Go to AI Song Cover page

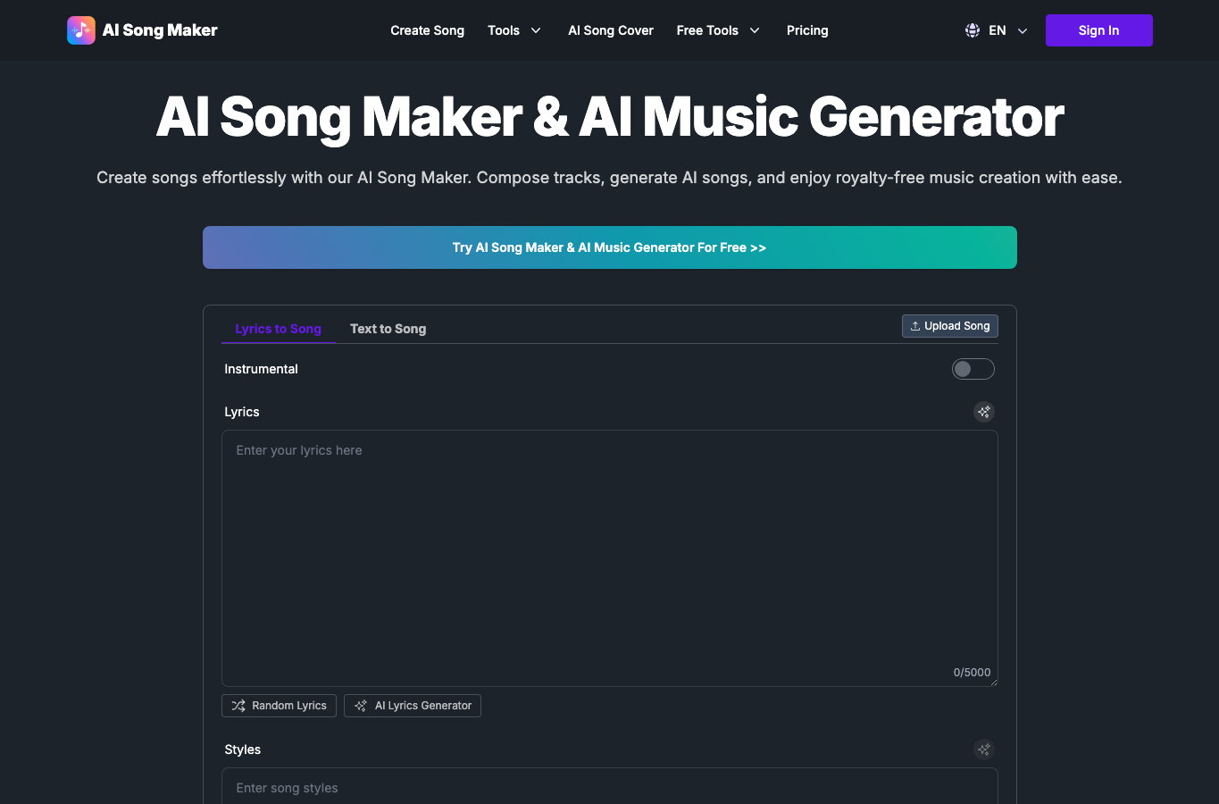(611, 30)
